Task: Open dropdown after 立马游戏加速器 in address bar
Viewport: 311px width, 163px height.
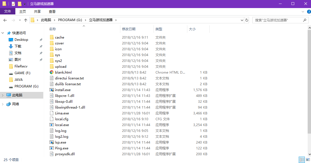Action: (x=116, y=20)
